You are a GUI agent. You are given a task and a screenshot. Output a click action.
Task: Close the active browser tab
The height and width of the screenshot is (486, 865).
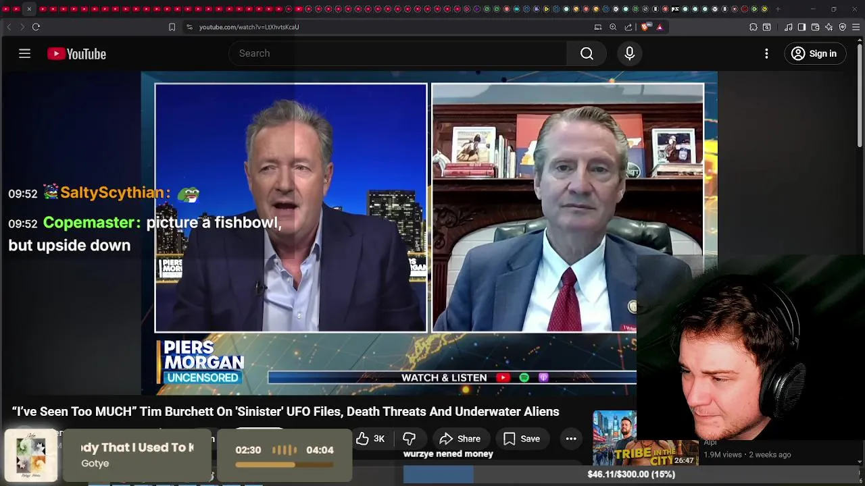(x=29, y=9)
